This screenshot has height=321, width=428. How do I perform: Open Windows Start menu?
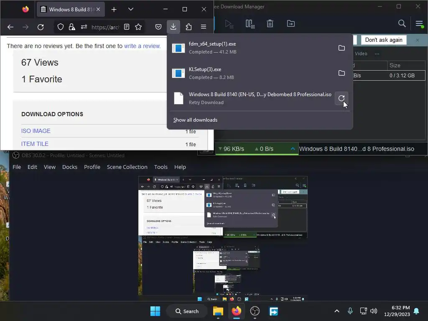pyautogui.click(x=155, y=311)
